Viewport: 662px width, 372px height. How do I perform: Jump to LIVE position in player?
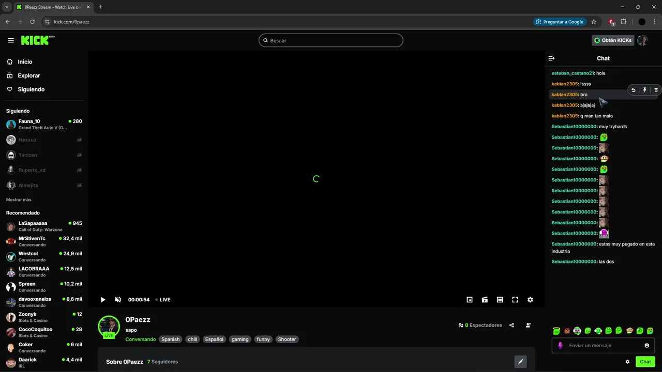163,300
